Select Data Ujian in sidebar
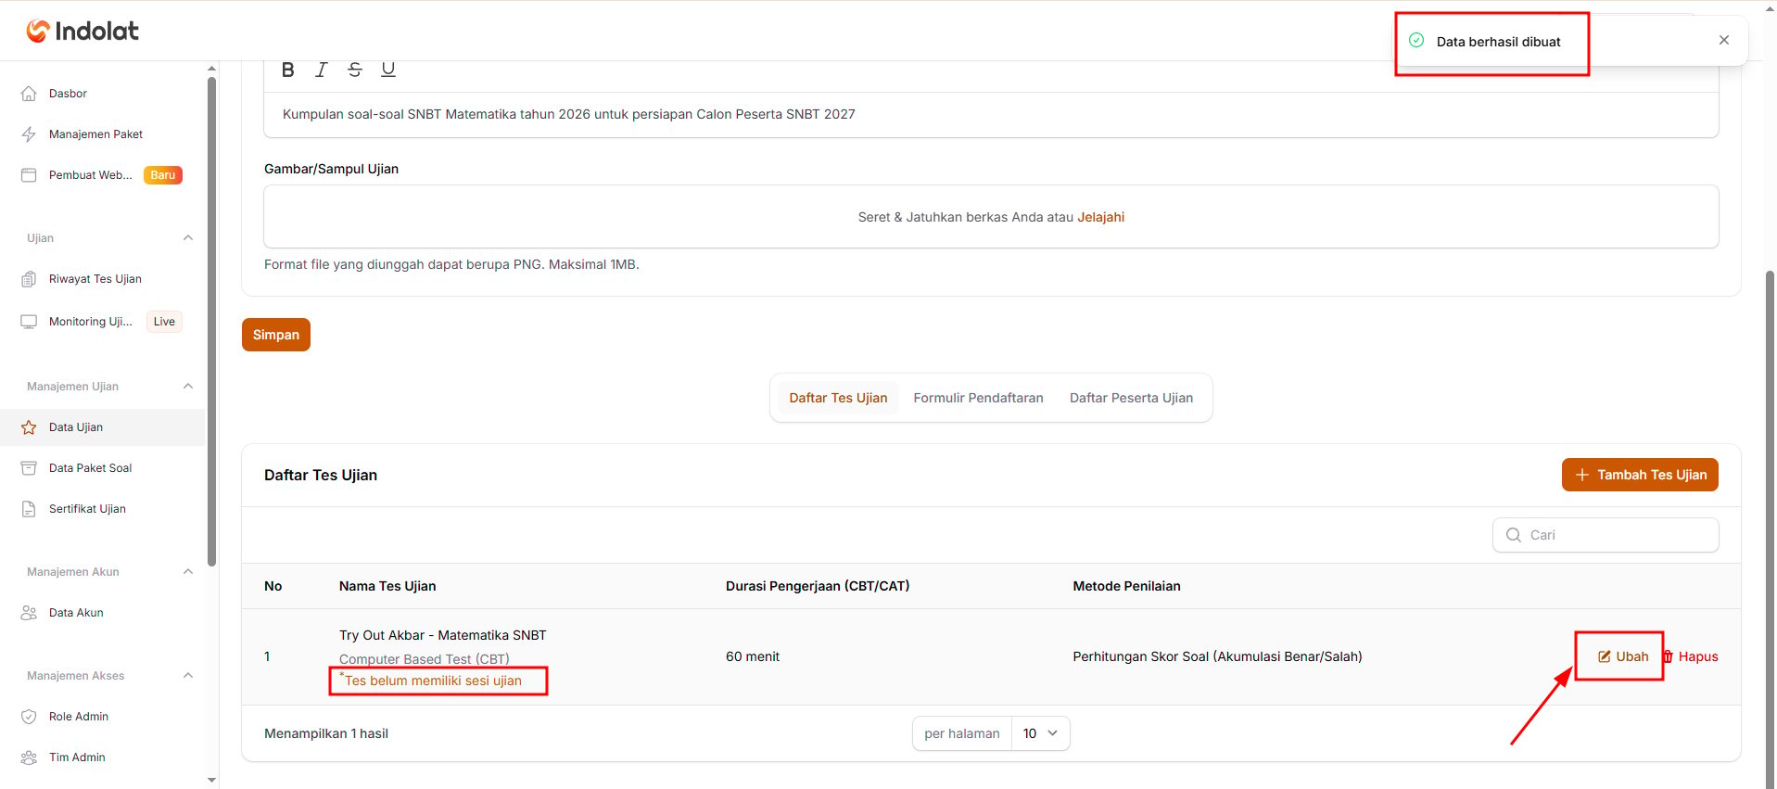1777x789 pixels. tap(102, 427)
